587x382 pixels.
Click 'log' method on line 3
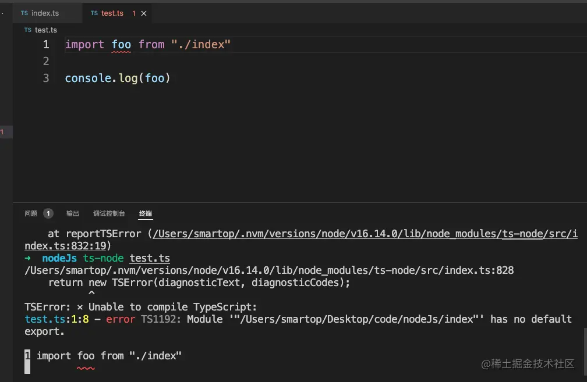[128, 78]
